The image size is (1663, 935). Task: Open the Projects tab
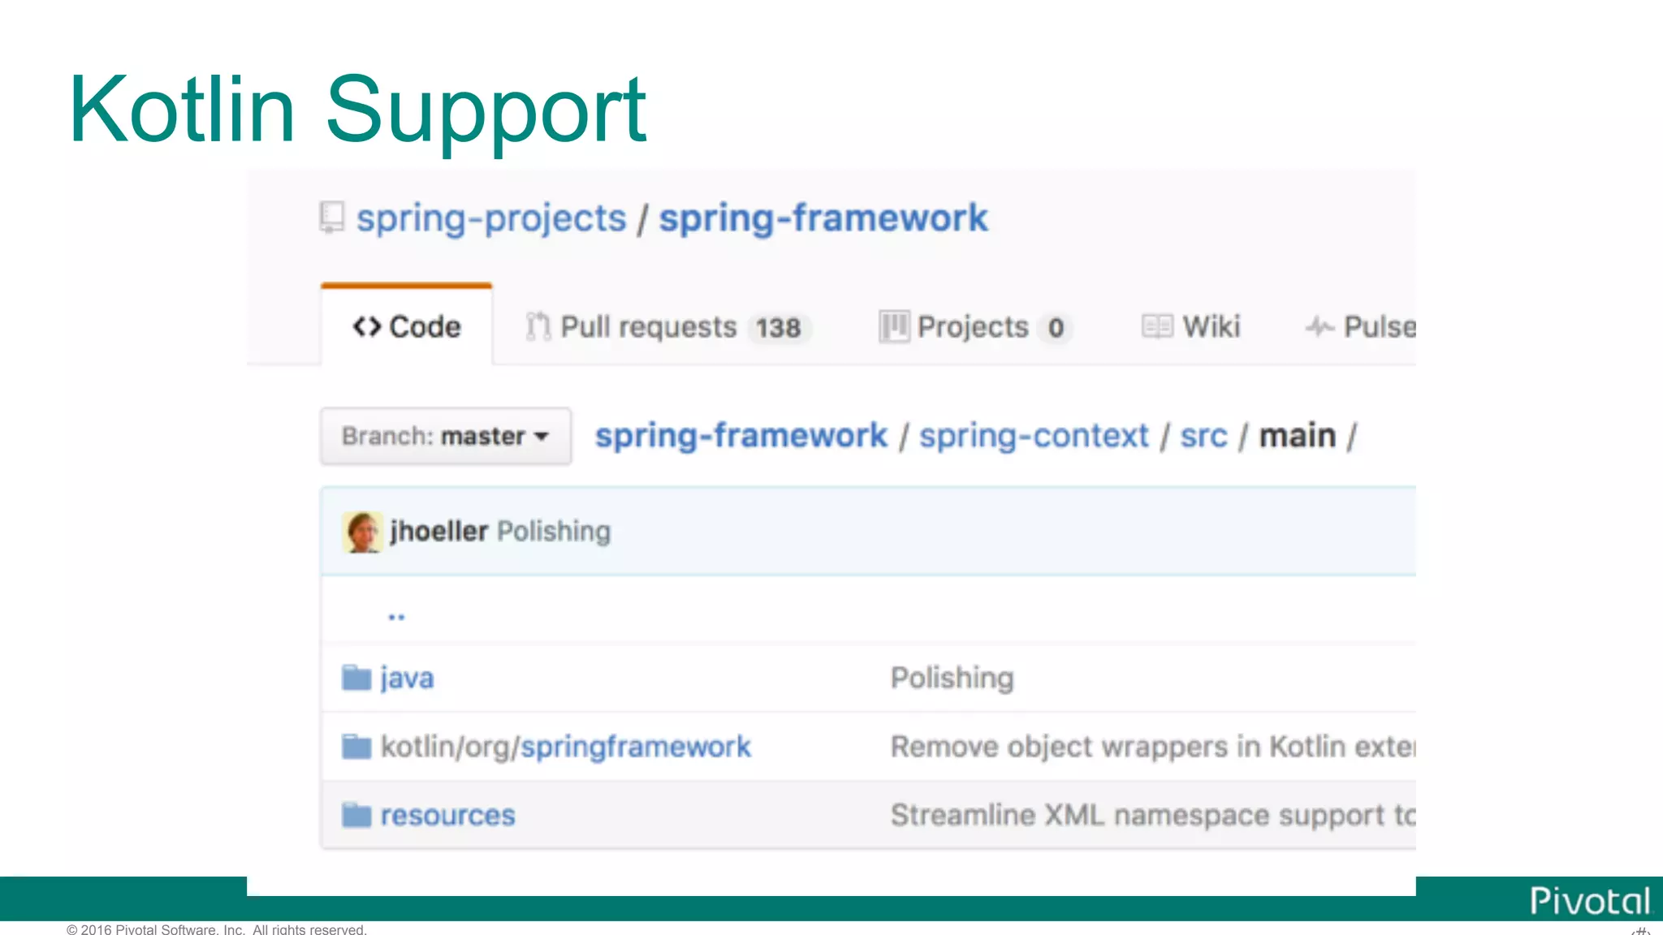pyautogui.click(x=975, y=327)
